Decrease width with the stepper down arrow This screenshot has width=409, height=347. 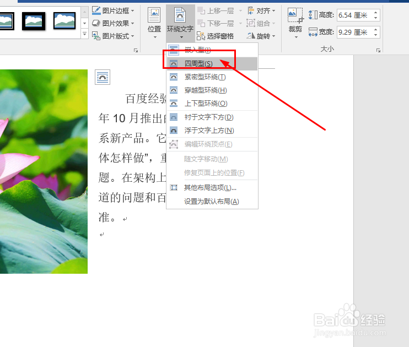click(375, 35)
